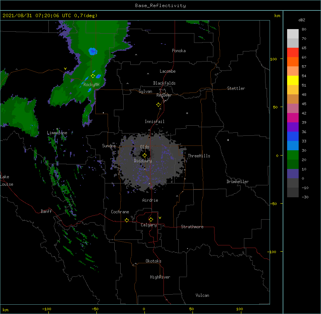
Task: Select the yellow diamond radar marker below Olds
Action: 144,156
